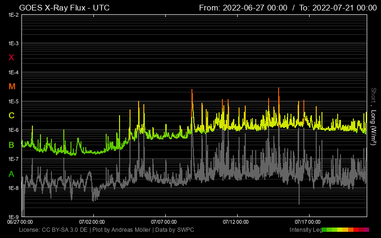Click the orange M flare class label
The width and height of the screenshot is (381, 238).
click(12, 87)
